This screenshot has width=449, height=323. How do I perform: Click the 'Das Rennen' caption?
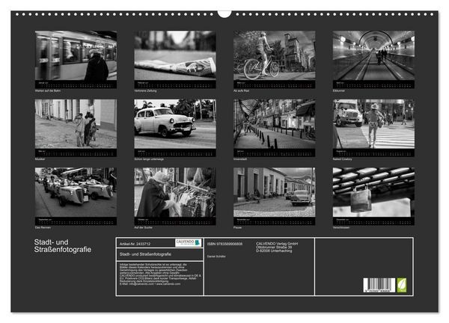pyautogui.click(x=43, y=227)
